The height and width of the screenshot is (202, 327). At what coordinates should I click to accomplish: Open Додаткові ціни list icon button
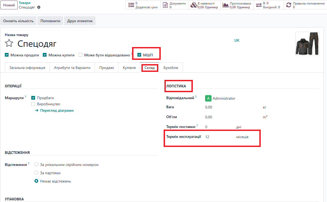pyautogui.click(x=131, y=5)
